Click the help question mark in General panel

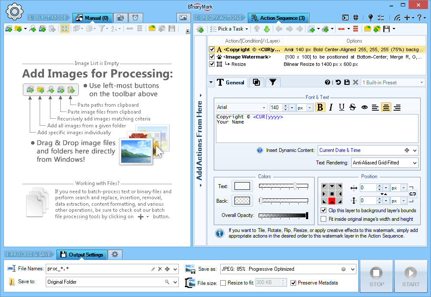click(x=328, y=82)
